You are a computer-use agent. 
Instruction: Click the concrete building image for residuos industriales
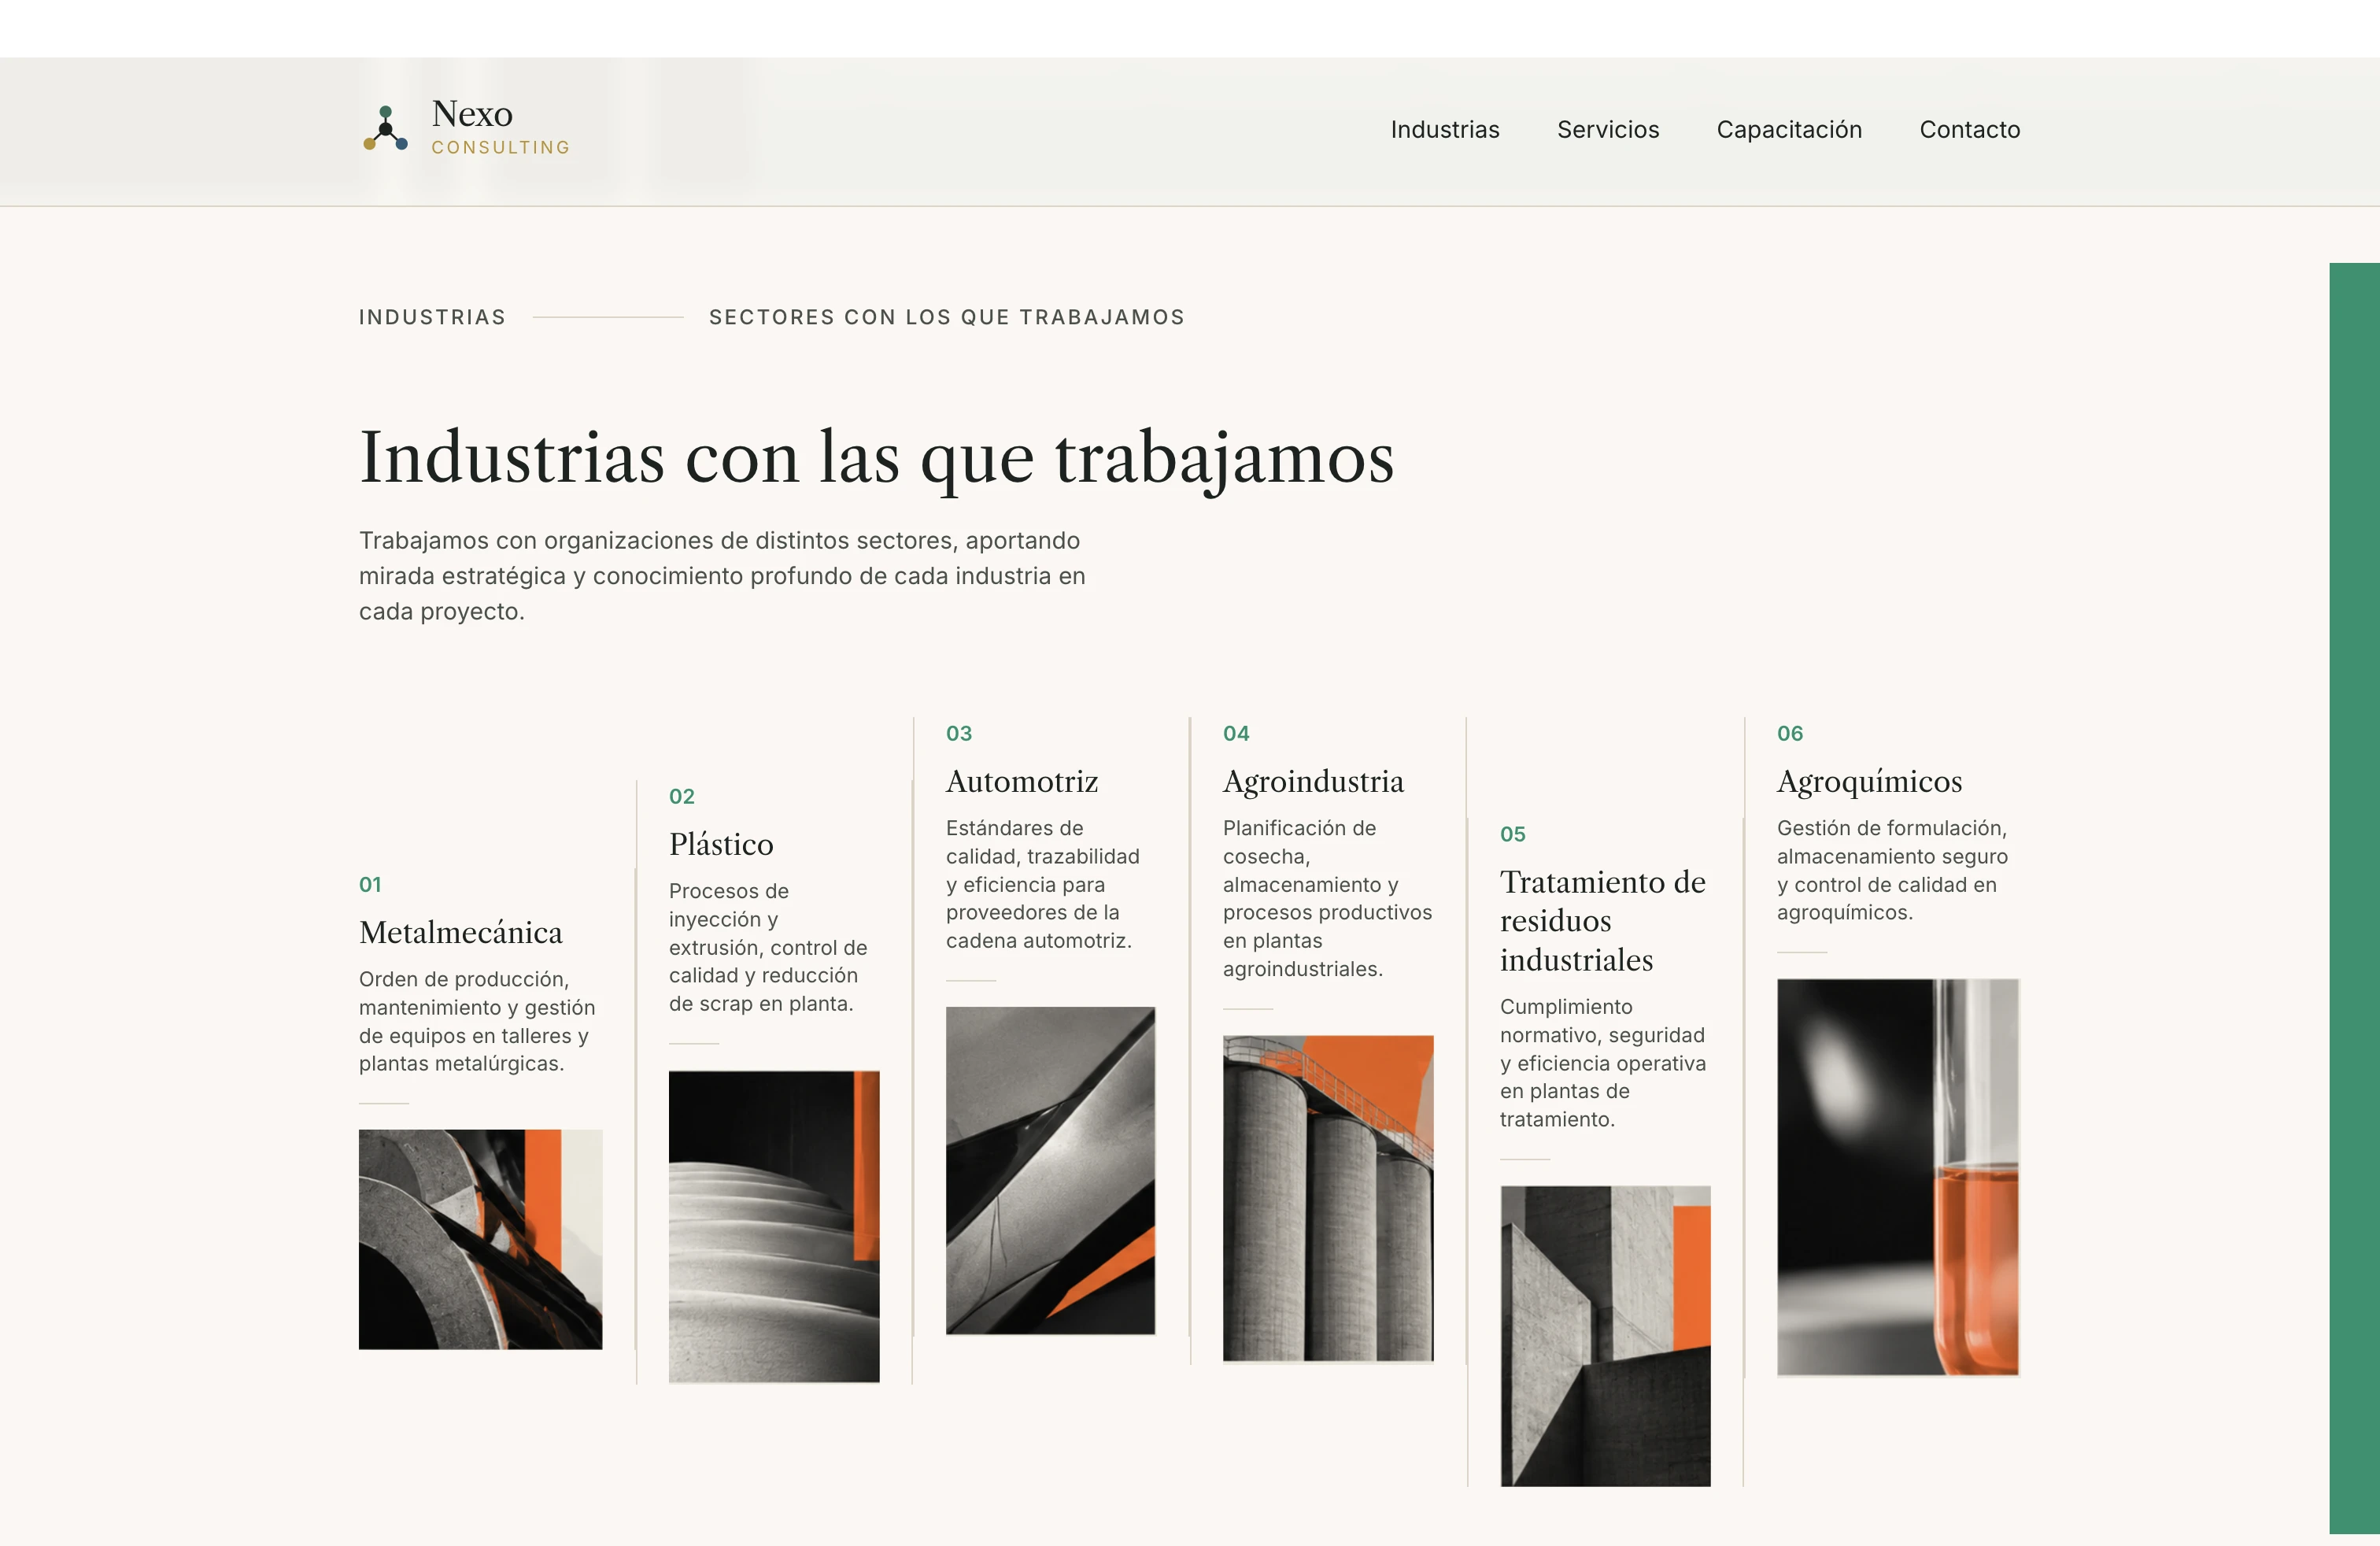pos(1605,1336)
